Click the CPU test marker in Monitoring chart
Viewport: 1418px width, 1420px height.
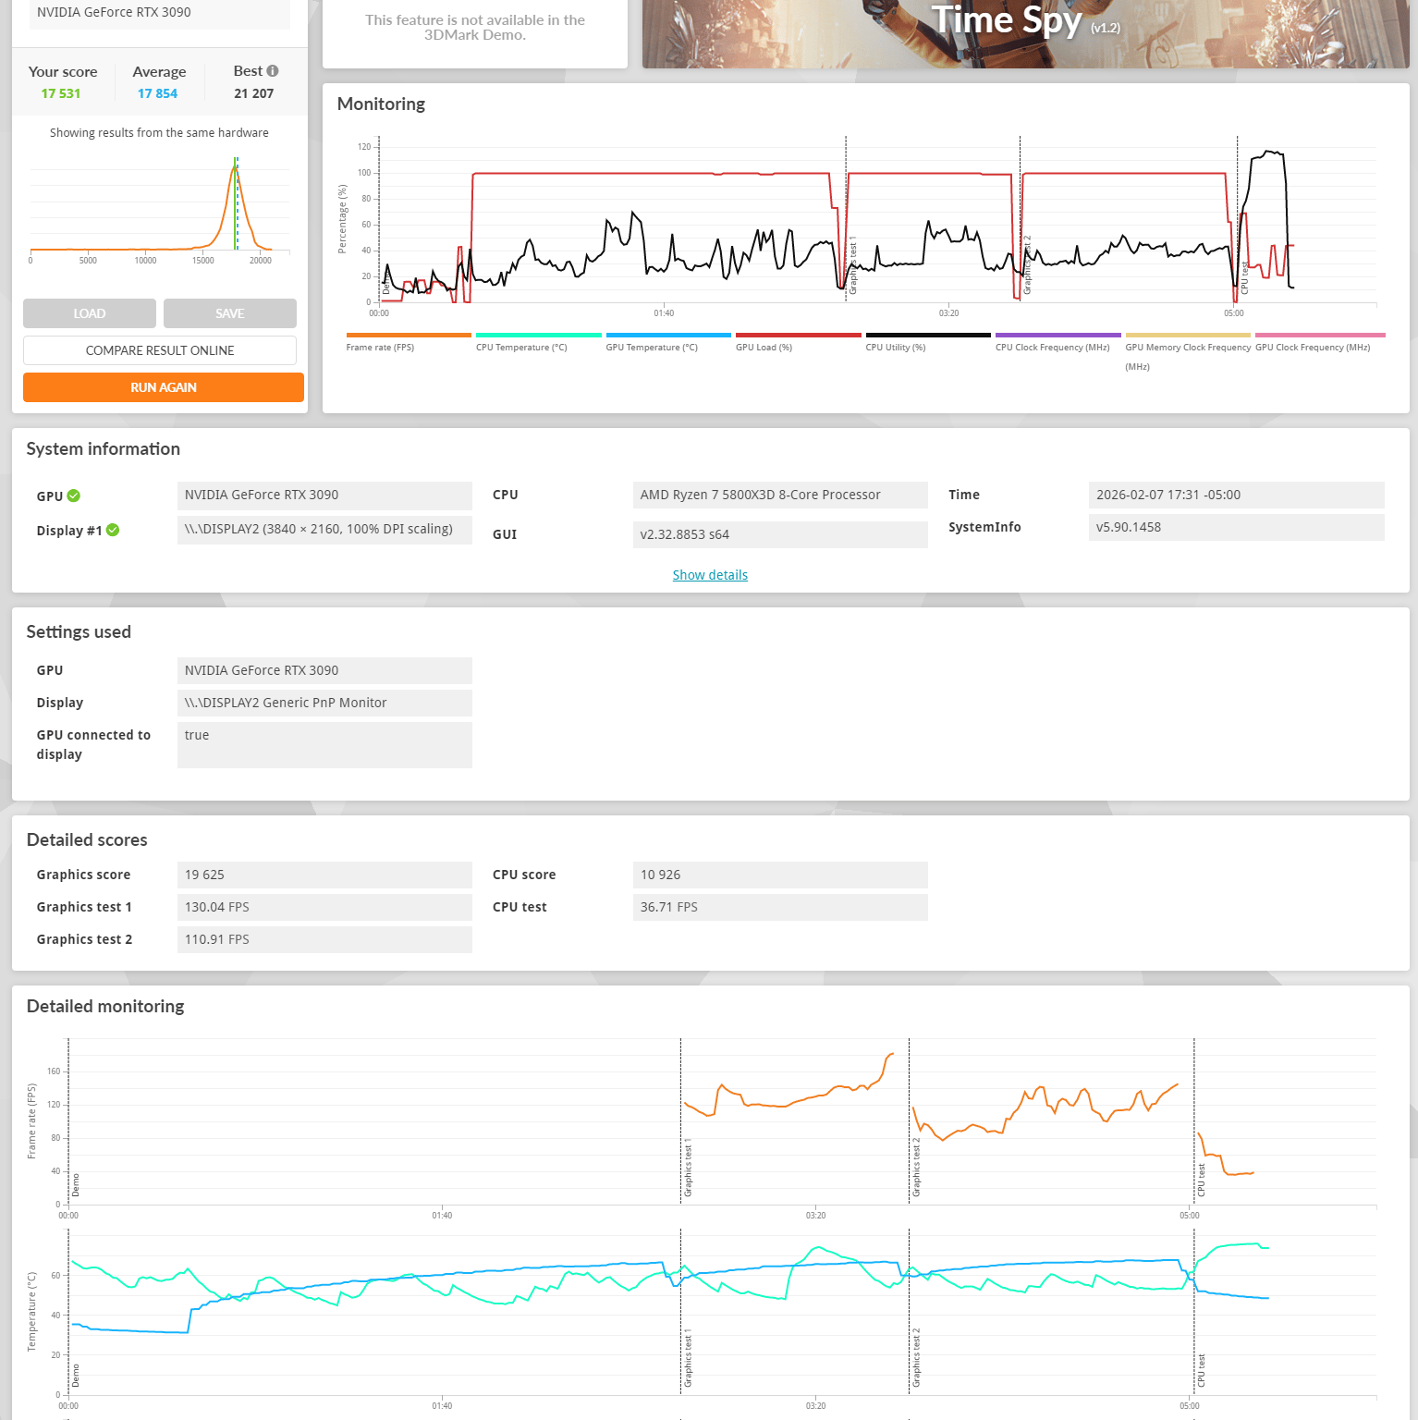(1244, 278)
